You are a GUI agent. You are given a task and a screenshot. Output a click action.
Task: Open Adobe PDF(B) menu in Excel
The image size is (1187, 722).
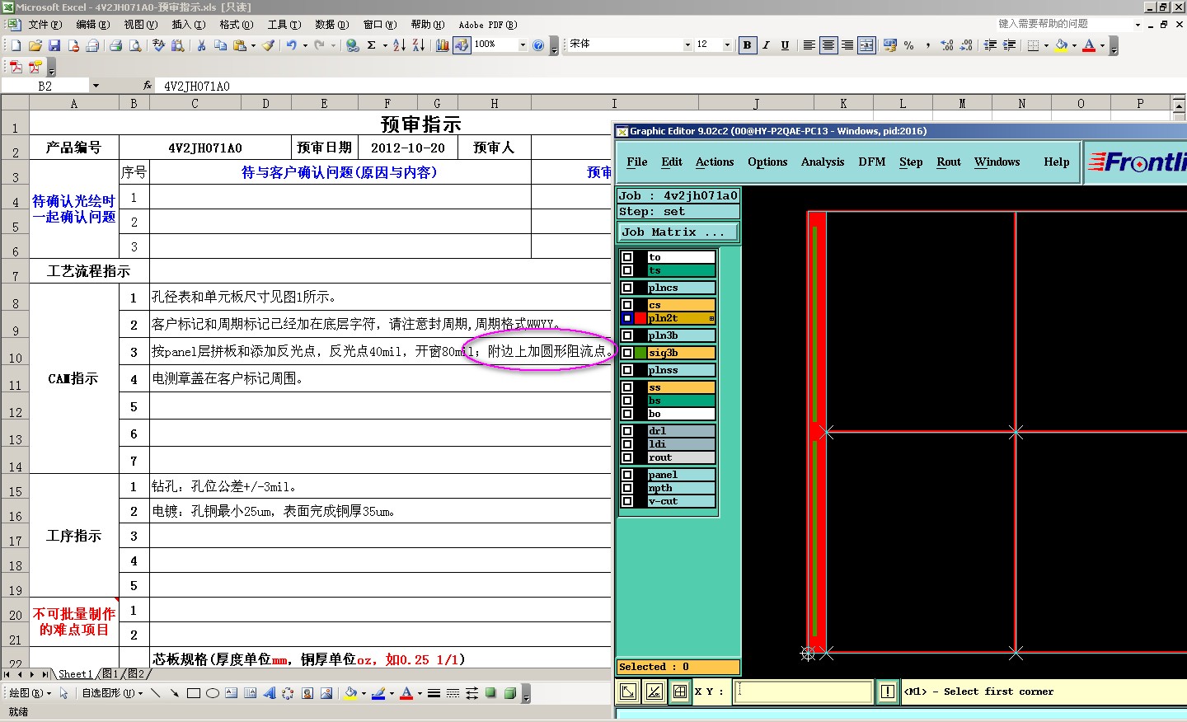tap(488, 25)
